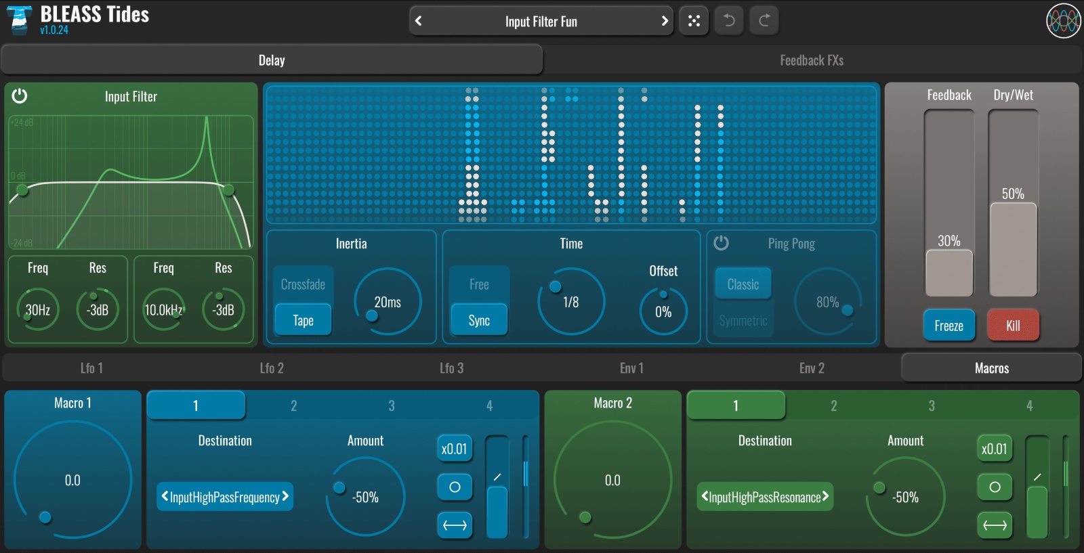Open the Lfo 2 tab

tap(272, 368)
